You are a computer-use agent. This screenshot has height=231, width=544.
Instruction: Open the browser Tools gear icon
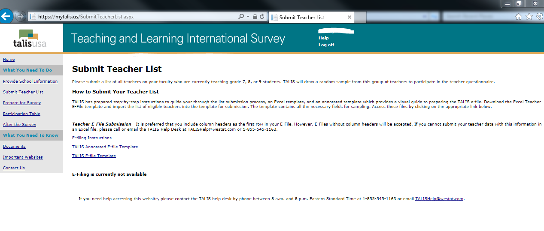(x=539, y=16)
